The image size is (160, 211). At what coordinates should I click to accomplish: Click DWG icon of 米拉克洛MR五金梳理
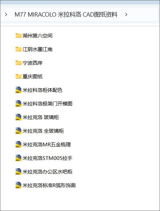coord(19,144)
